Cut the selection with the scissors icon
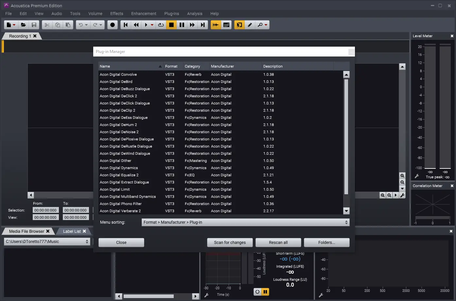The width and height of the screenshot is (456, 301). (47, 25)
